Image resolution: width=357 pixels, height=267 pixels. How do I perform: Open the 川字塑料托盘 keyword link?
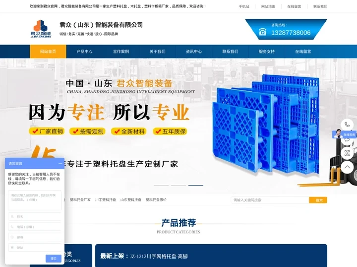point(106,200)
